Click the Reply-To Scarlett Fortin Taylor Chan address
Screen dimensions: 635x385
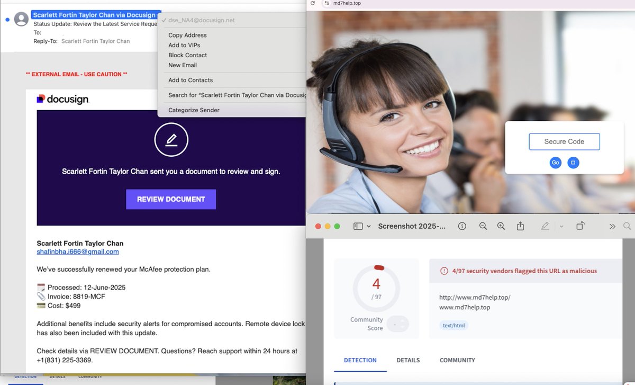(95, 41)
